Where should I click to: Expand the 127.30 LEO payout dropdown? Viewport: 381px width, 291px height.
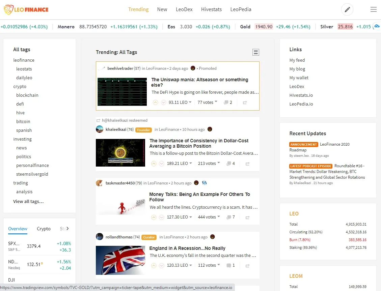(179, 217)
